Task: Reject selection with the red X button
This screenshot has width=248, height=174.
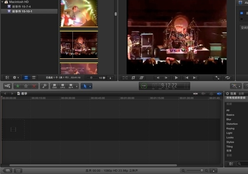Action: pos(34,86)
